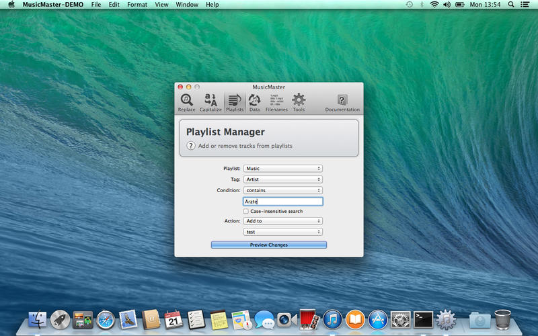Screen dimensions: 538x336
Task: Click the Time Machine menu bar icon
Action: pos(410,5)
